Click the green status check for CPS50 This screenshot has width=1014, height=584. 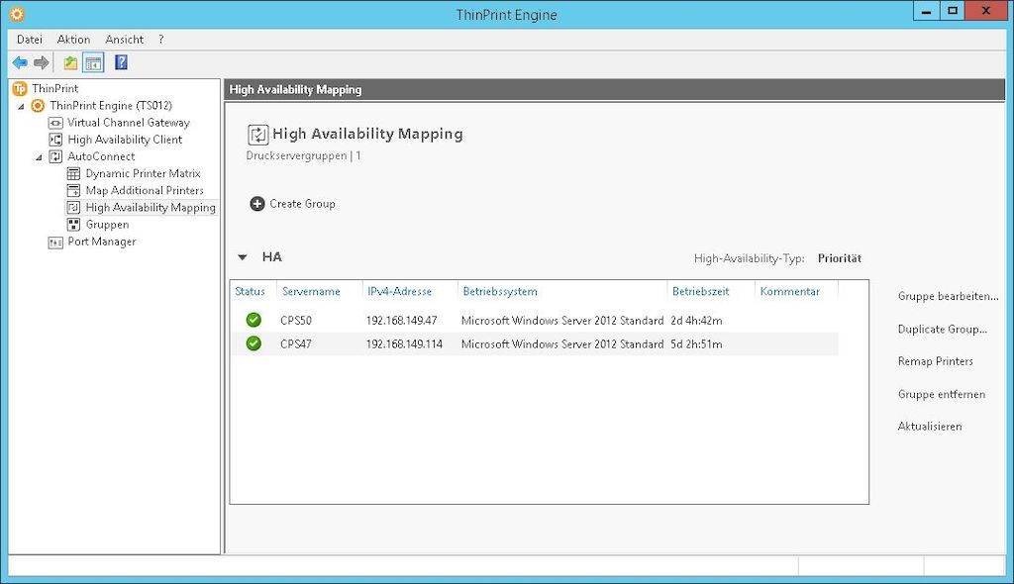pyautogui.click(x=253, y=320)
